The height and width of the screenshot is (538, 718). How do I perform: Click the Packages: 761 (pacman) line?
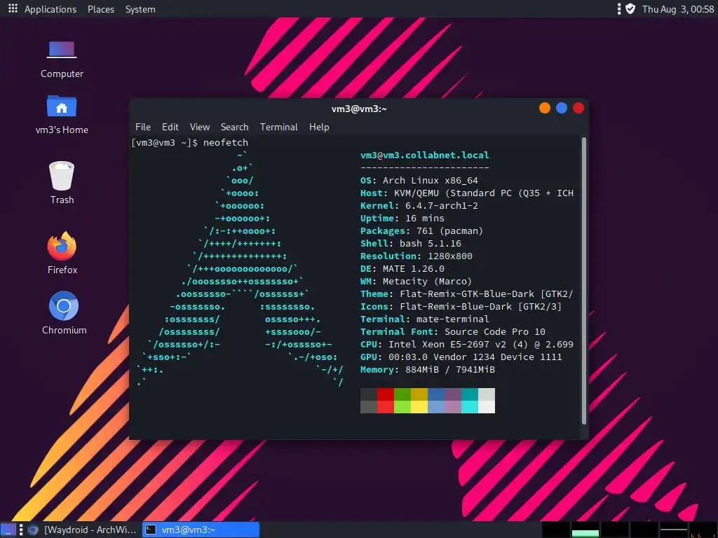[x=421, y=230]
